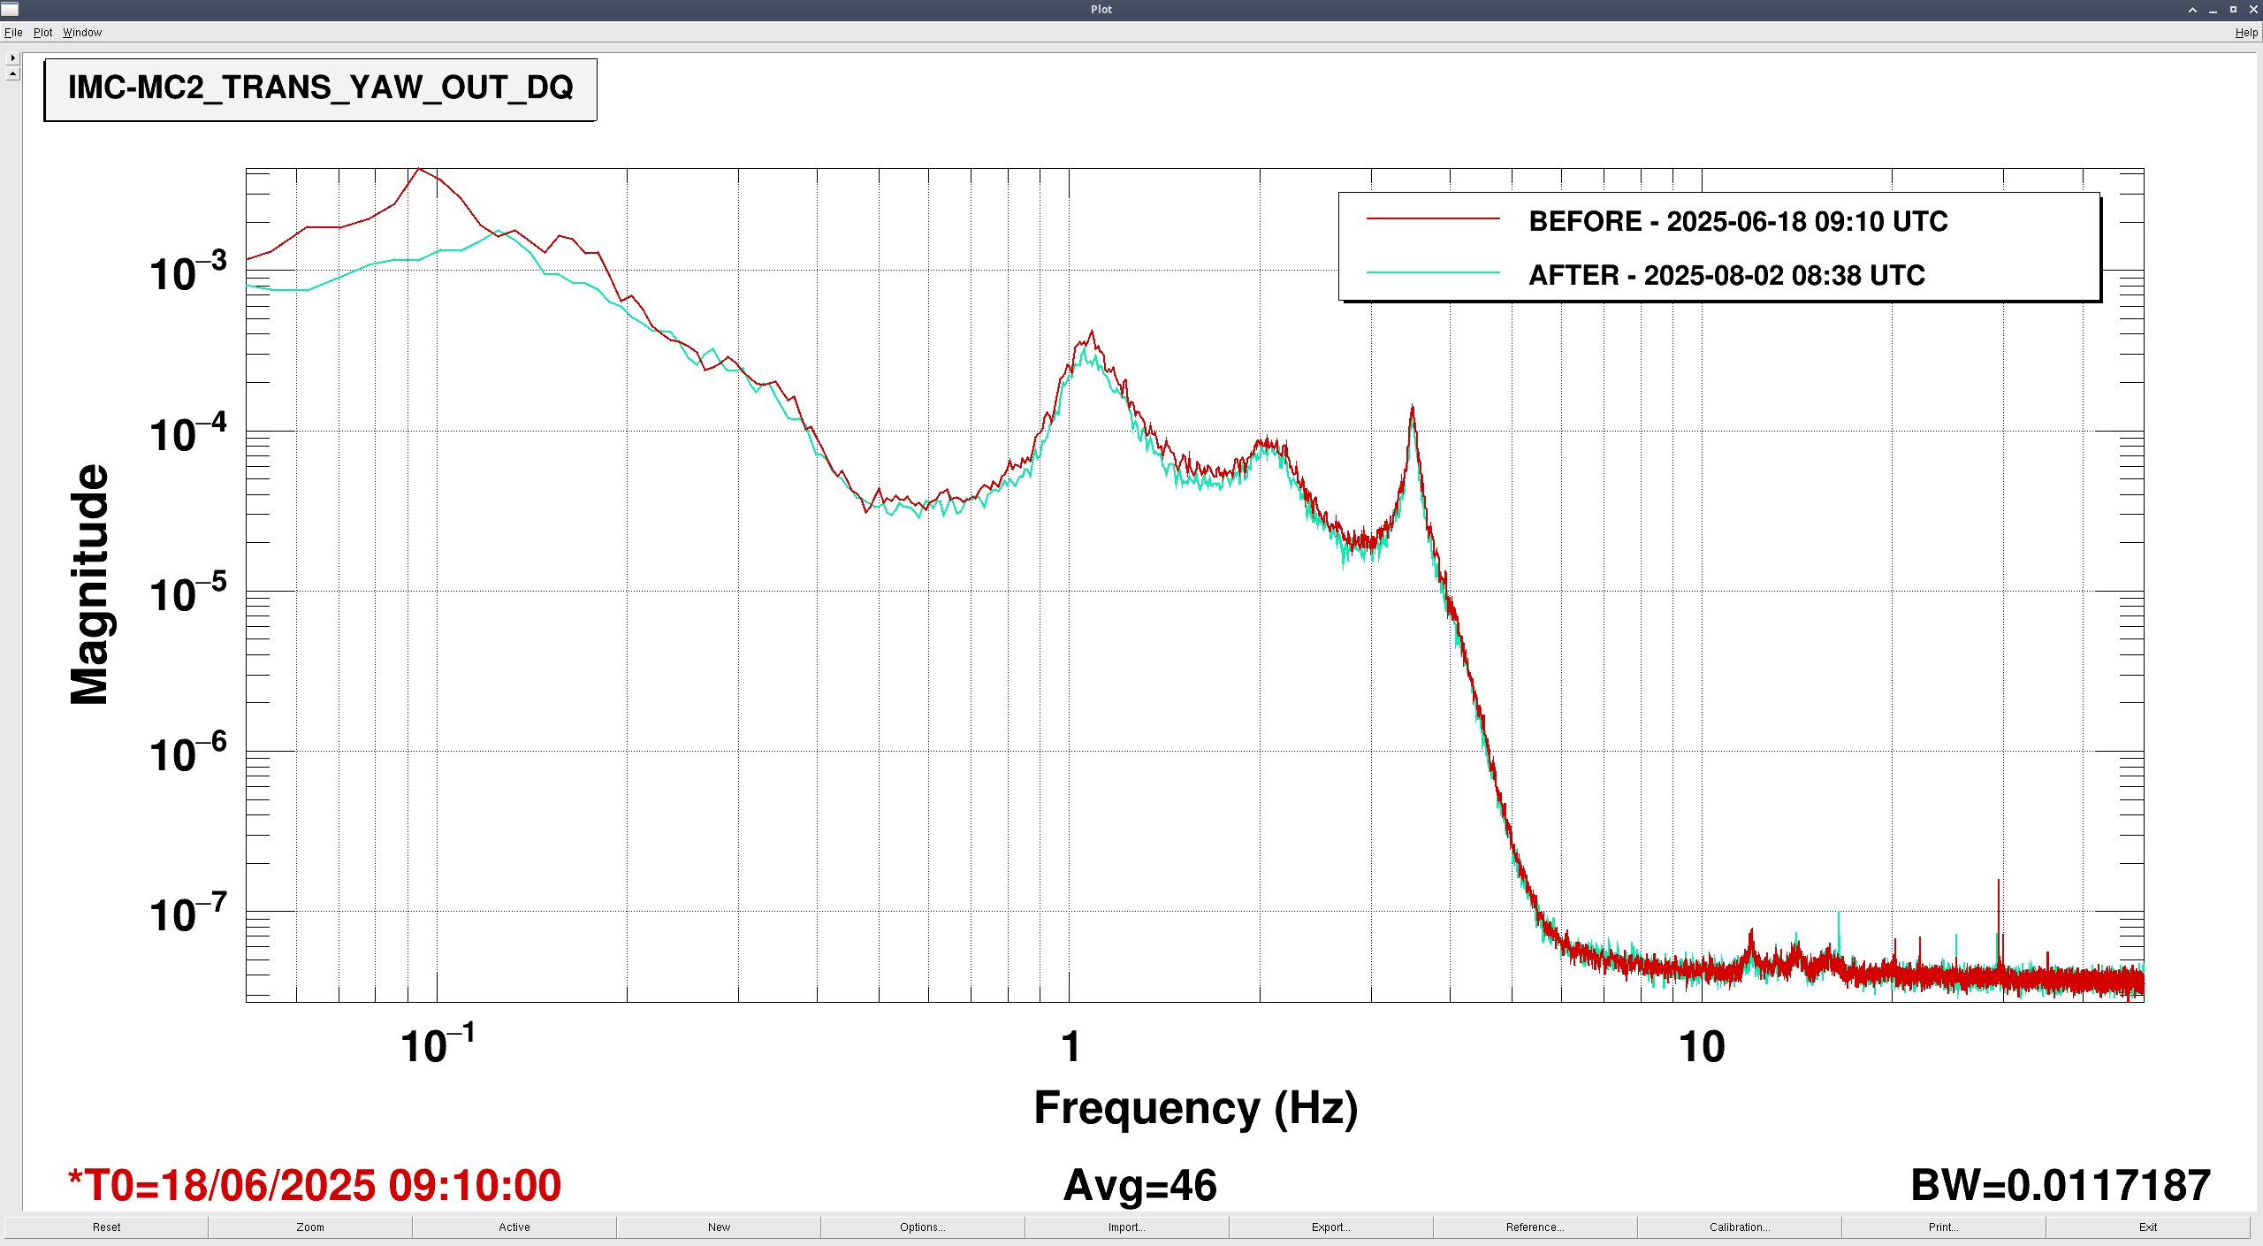Click the cyan AFTER legend line

pyautogui.click(x=1433, y=272)
